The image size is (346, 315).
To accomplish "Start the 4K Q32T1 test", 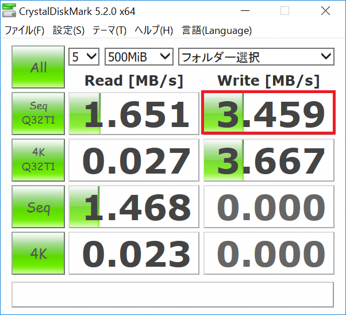I will pyautogui.click(x=38, y=160).
